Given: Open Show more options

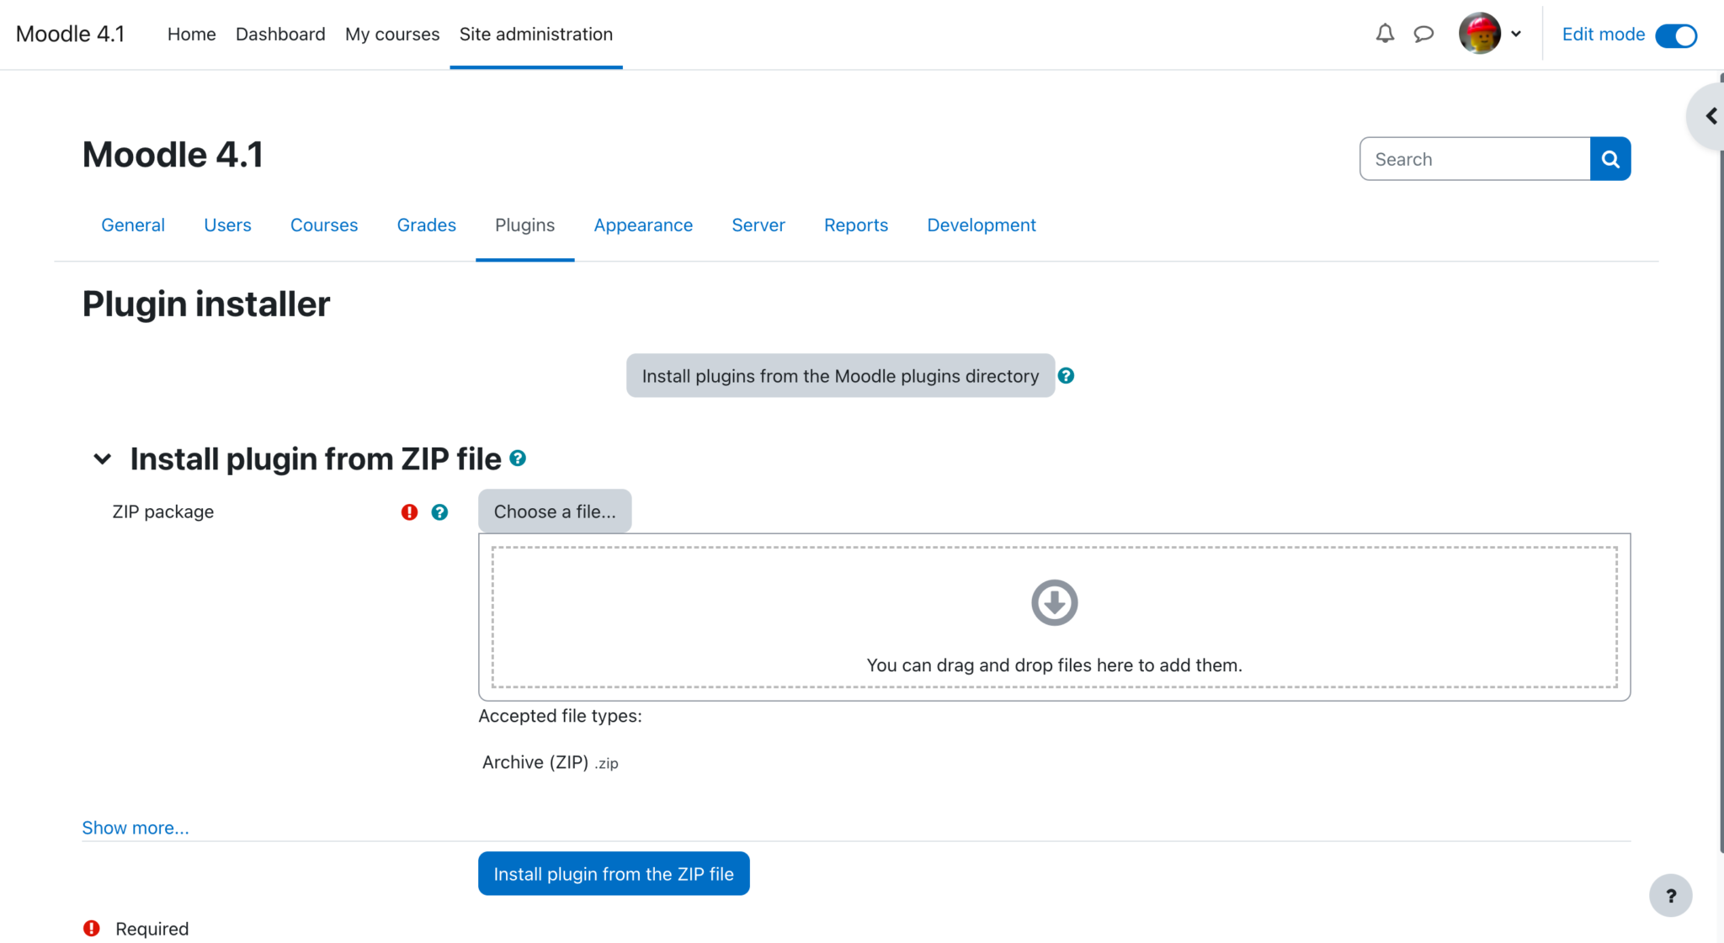Looking at the screenshot, I should 135,827.
